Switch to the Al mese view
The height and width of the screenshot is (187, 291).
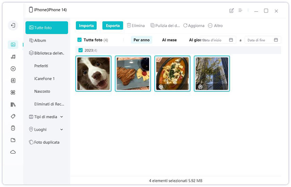pos(169,40)
